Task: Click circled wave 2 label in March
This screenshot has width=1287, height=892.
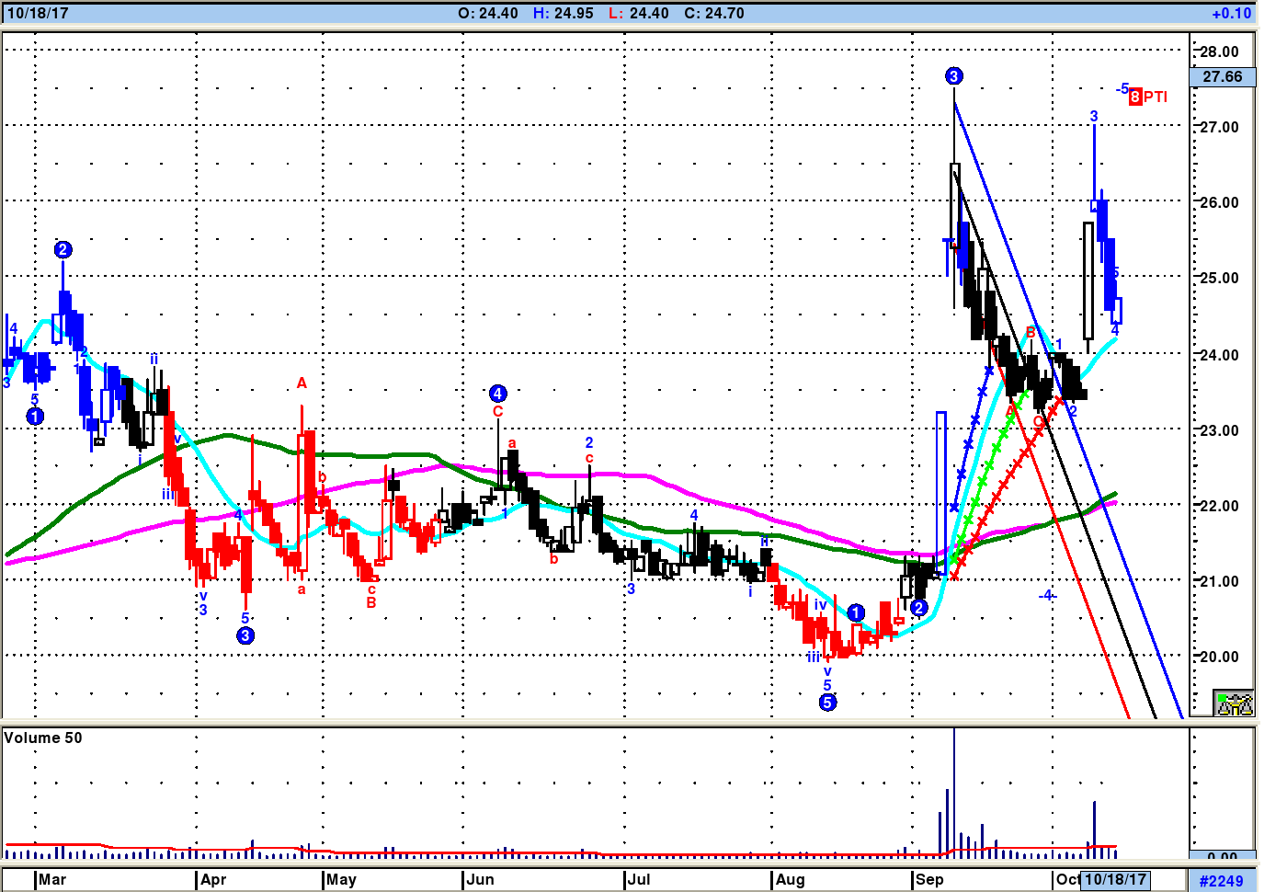Action: coord(63,250)
